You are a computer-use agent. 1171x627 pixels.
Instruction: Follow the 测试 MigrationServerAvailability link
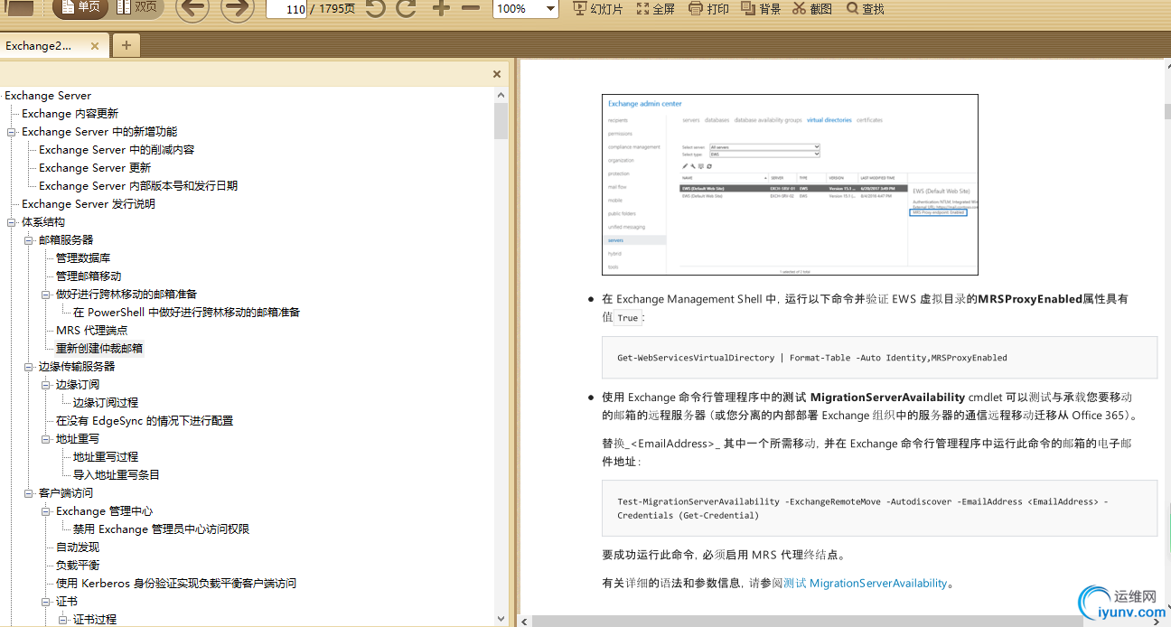pos(866,584)
